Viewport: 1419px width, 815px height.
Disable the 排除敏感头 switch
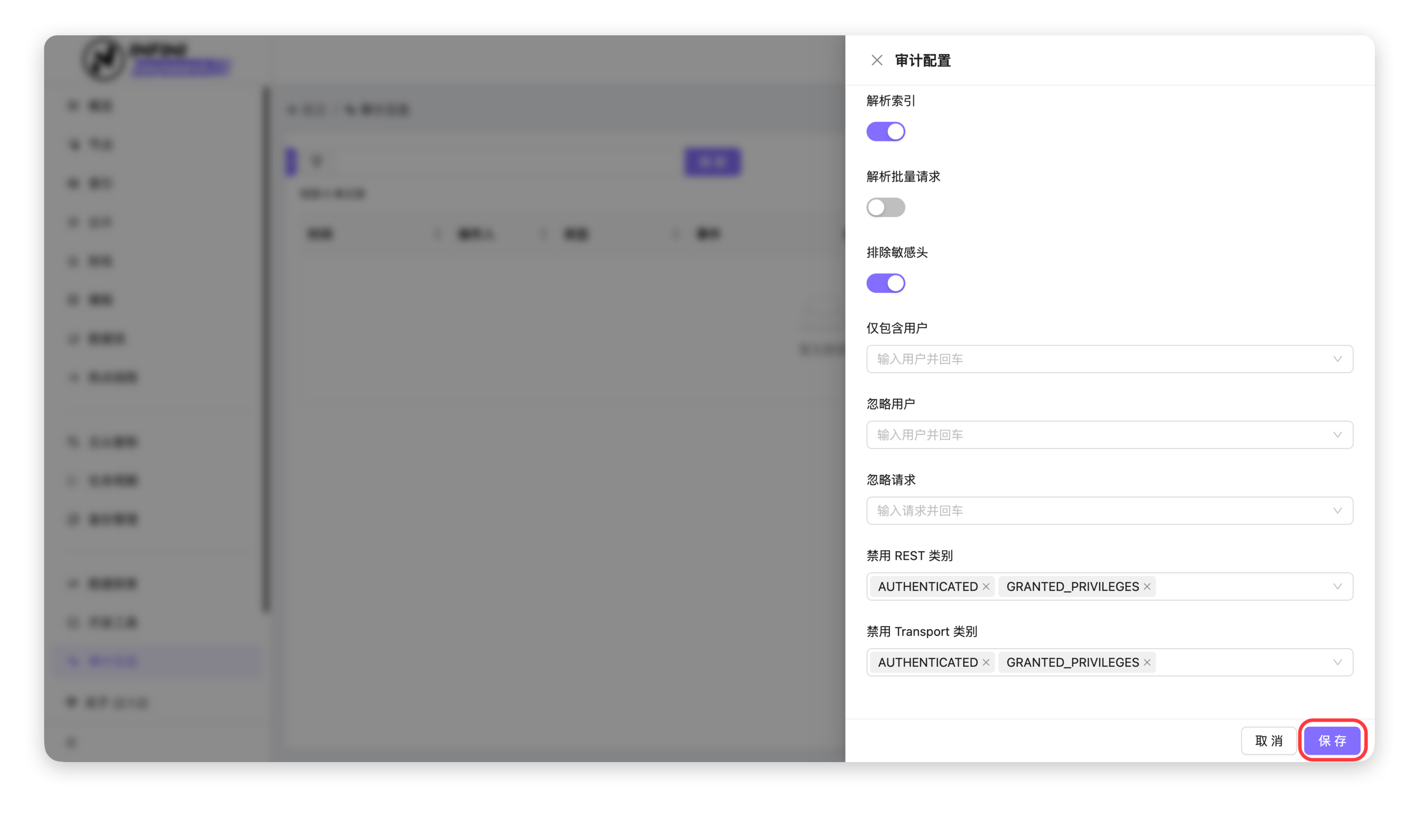coord(886,283)
